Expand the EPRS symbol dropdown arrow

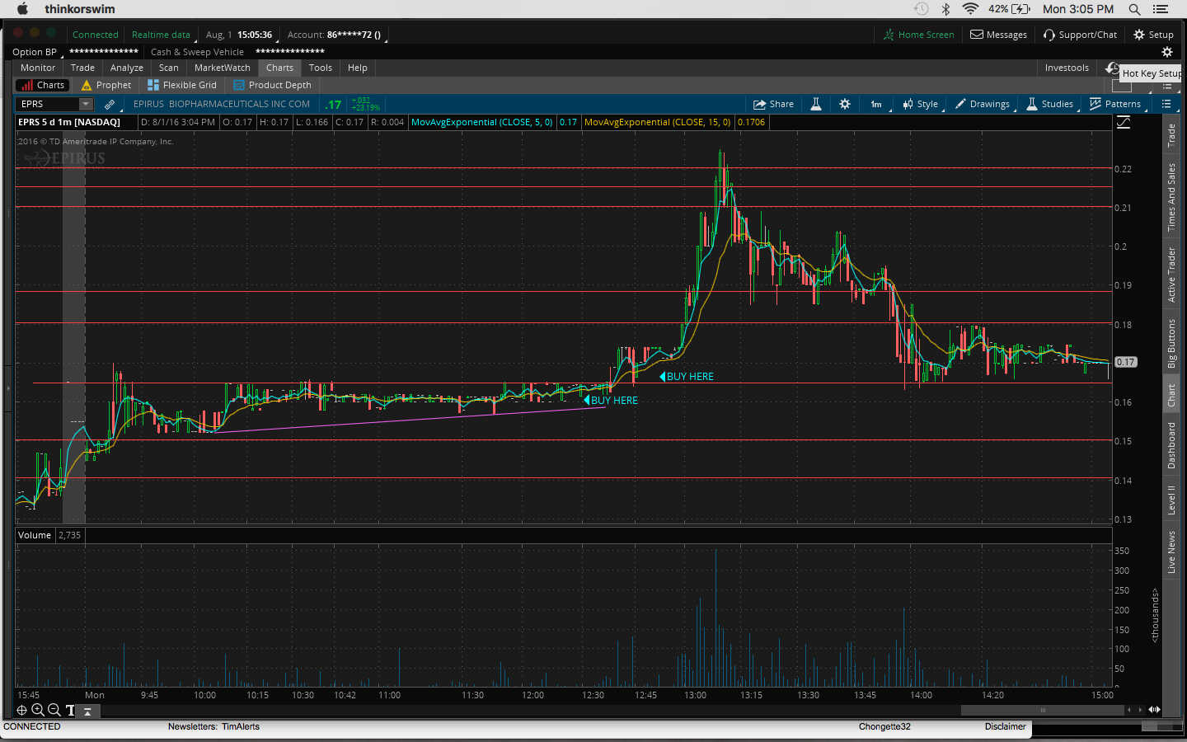86,104
